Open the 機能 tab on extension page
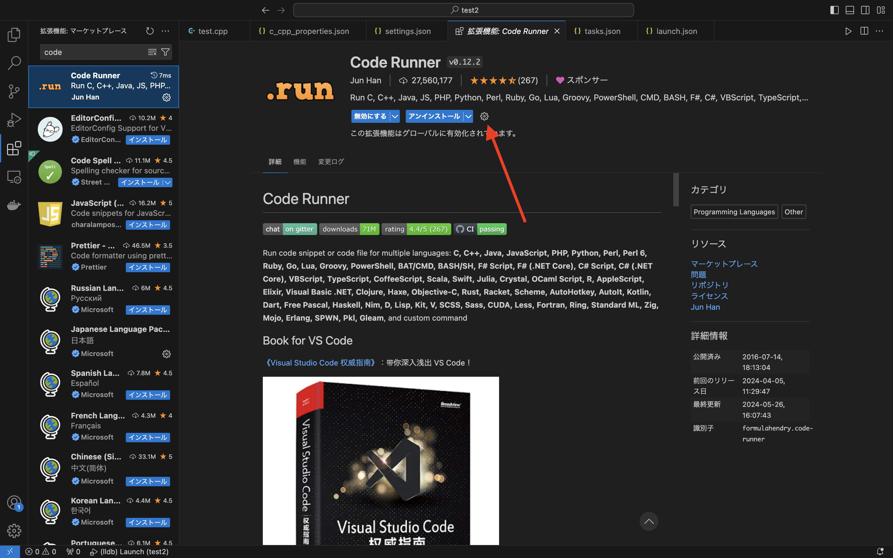Screen dimensions: 893x558 click(x=300, y=162)
